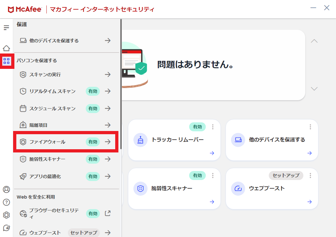Click 有効 badge on ブラウザーのセキュリティ row
Image resolution: width=336 pixels, height=237 pixels.
tap(93, 214)
